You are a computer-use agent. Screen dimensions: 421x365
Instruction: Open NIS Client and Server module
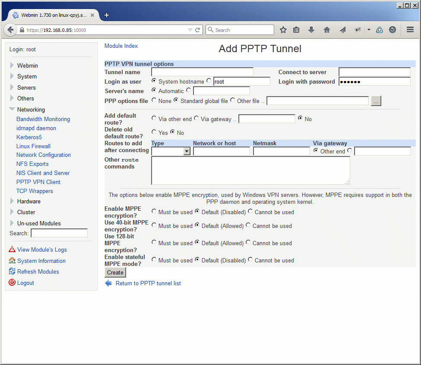click(43, 173)
